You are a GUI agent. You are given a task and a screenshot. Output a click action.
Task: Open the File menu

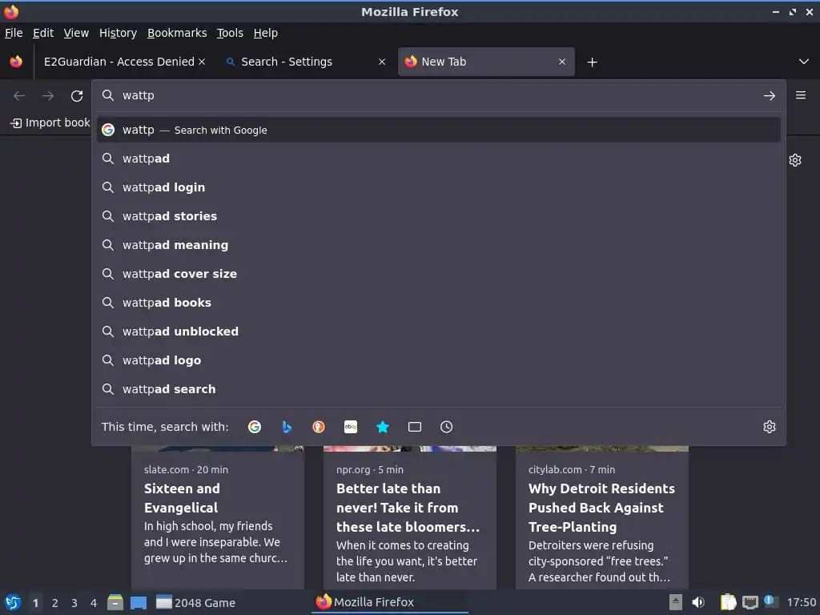point(14,33)
